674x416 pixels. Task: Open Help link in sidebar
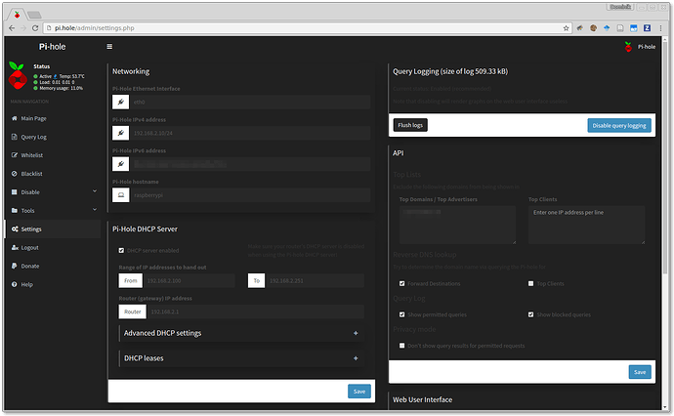(x=26, y=284)
